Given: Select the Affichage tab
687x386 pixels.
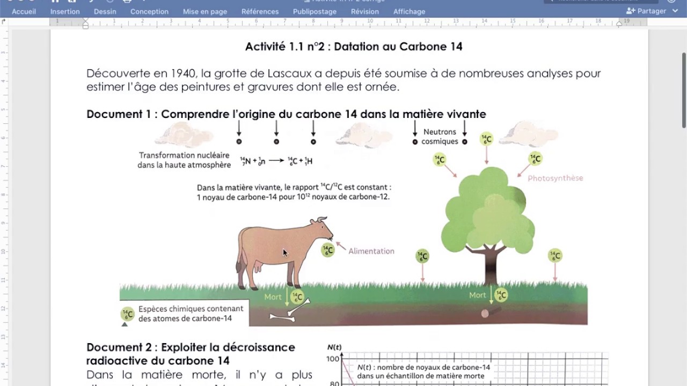Looking at the screenshot, I should point(410,11).
